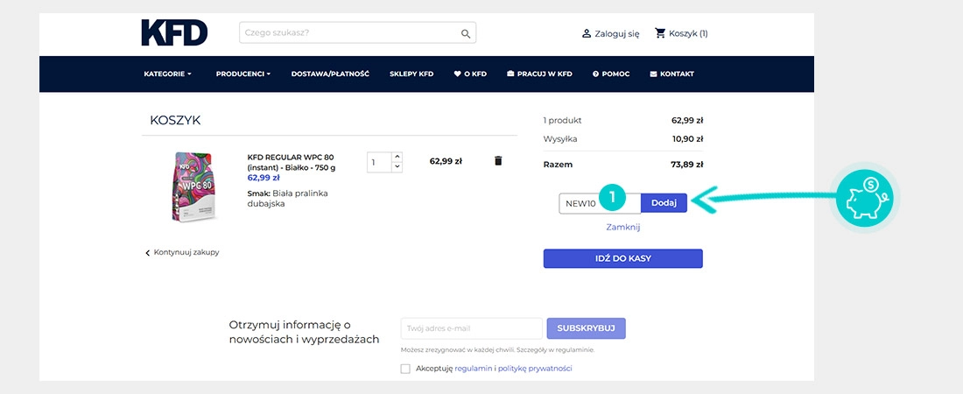963x394 pixels.
Task: Open Kontakt menu item
Action: (x=671, y=74)
